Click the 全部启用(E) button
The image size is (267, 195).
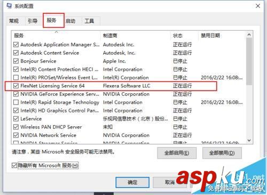[177, 153]
